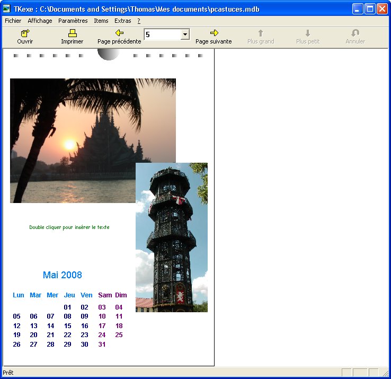Open the page number dropdown arrow
Screen dimensions: 391x379
pos(185,34)
